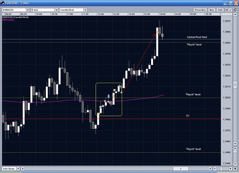Click the 1.3570 price axis label
The image size is (239, 173).
[x=227, y=21]
